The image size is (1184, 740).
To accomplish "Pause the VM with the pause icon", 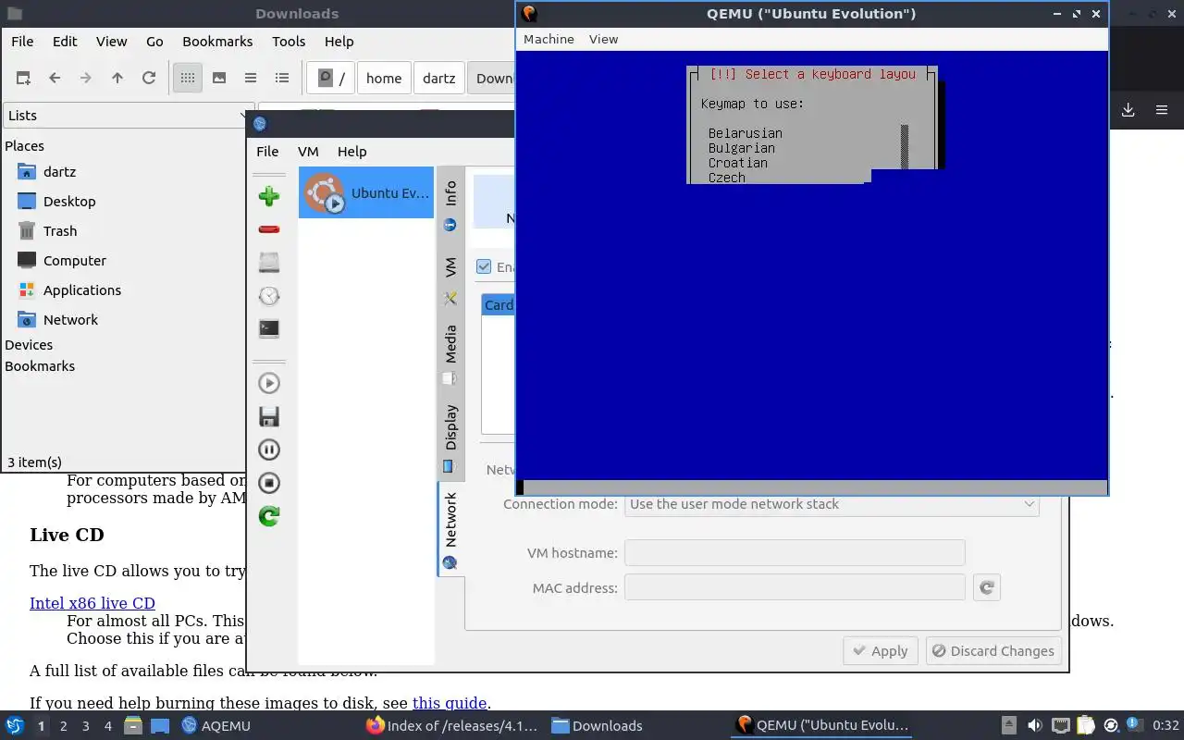I will coord(269,450).
